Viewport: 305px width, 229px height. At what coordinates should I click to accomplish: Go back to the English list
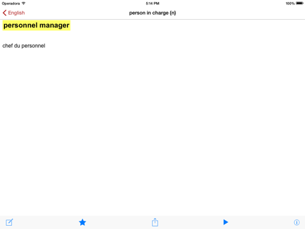[x=14, y=13]
